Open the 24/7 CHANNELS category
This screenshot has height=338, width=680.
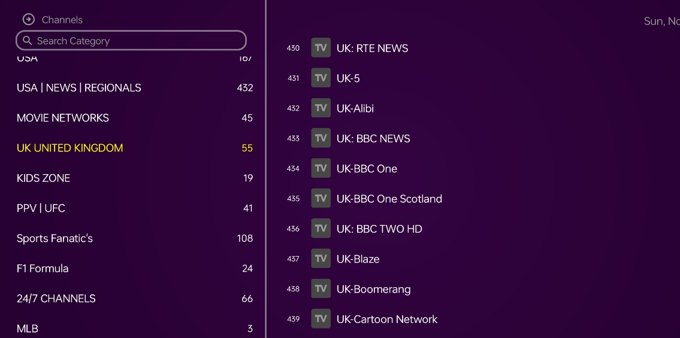(x=56, y=299)
